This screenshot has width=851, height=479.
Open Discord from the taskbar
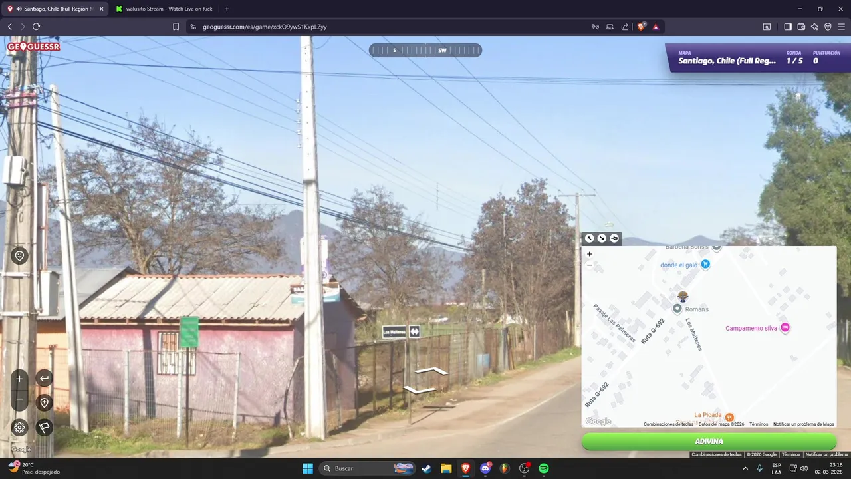click(x=485, y=468)
